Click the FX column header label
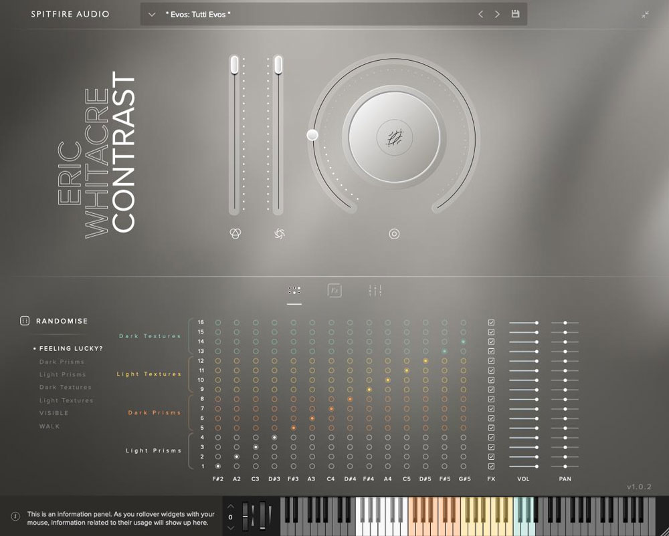 point(491,479)
